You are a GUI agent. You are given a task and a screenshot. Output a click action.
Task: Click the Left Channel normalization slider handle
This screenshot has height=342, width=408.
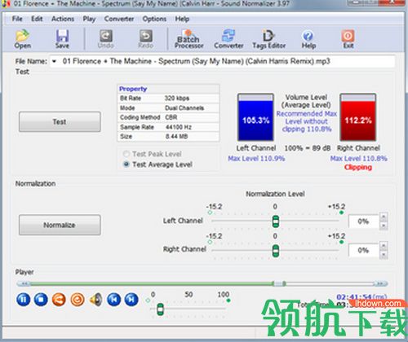276,221
